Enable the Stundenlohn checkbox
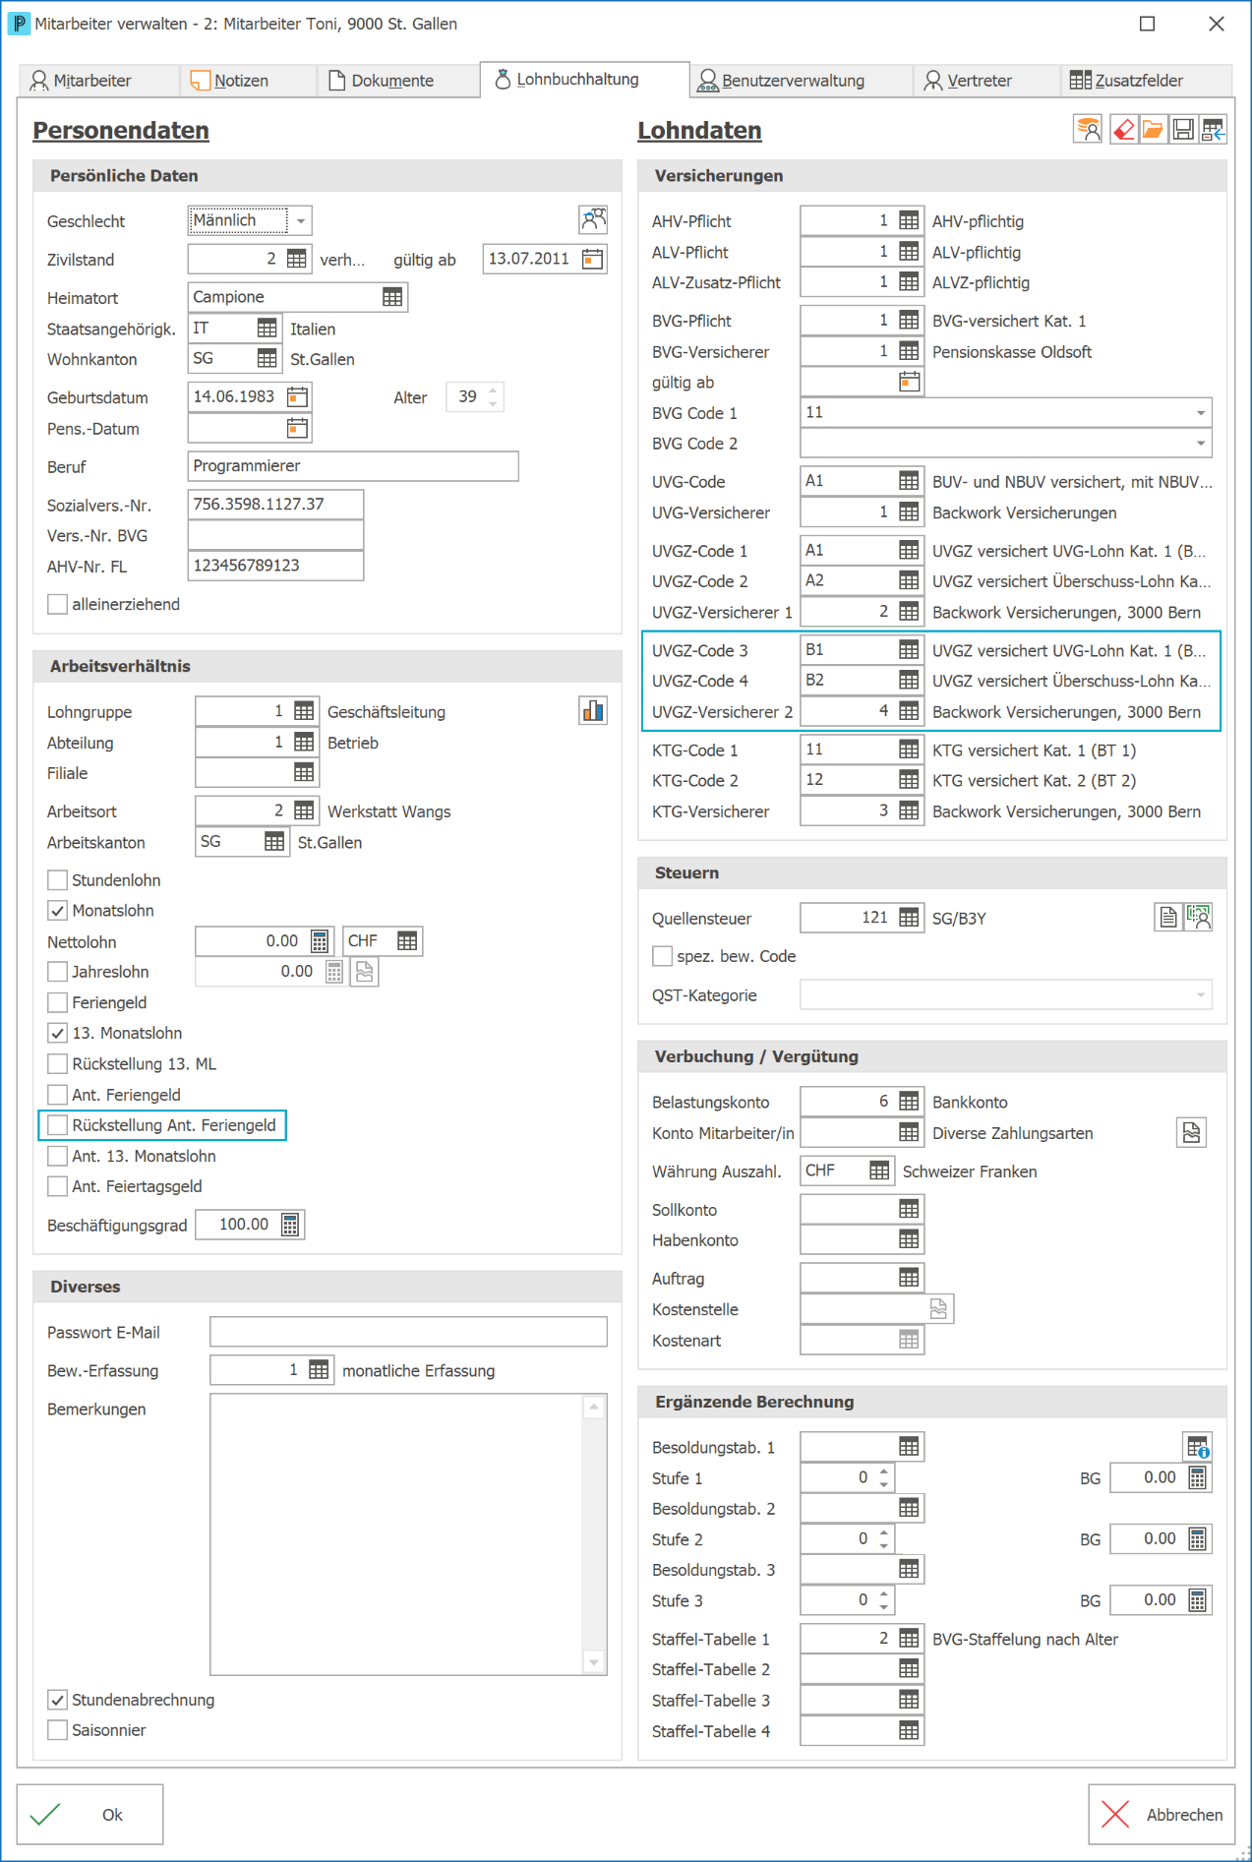 (x=58, y=880)
